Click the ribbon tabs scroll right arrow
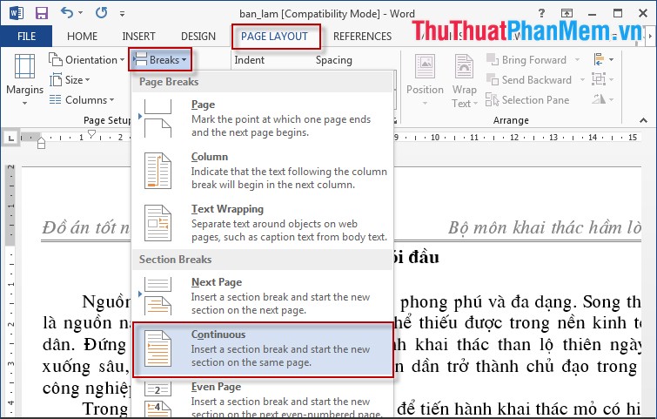 pyautogui.click(x=650, y=37)
